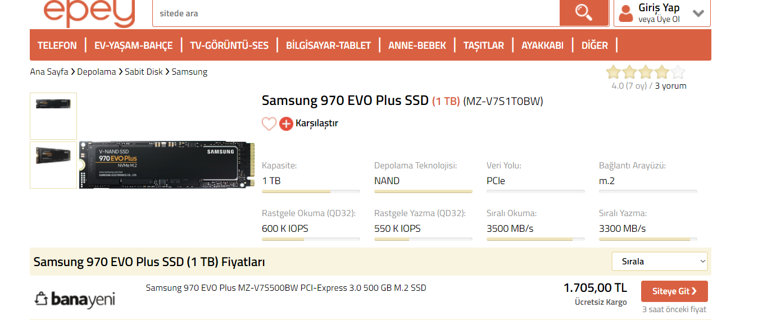Screen dimensions: 767x325
Task: Open the DİĞER category menu
Action: click(594, 45)
